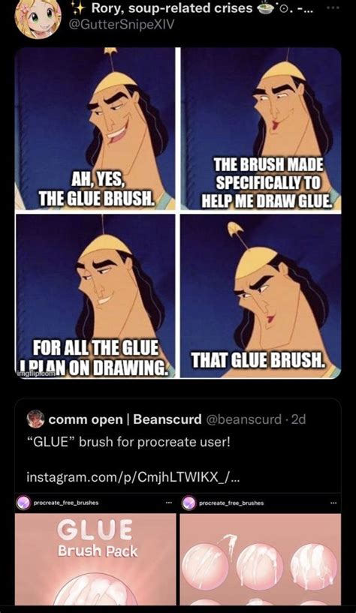The image size is (356, 613).
Task: Click the @GutterSnipeXIV handle
Action: pyautogui.click(x=121, y=24)
